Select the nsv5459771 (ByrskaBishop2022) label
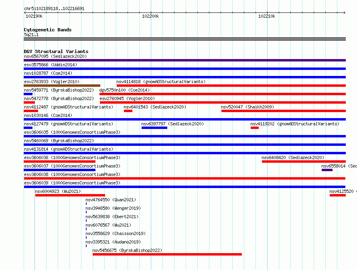 59,90
